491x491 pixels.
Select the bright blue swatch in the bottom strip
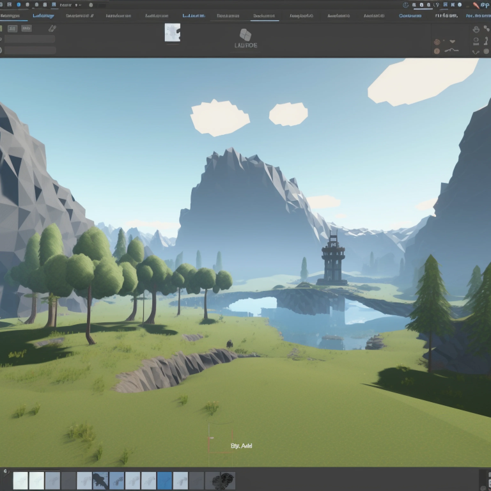click(164, 480)
